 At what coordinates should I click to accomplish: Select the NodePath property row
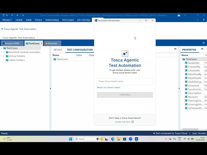(194, 63)
